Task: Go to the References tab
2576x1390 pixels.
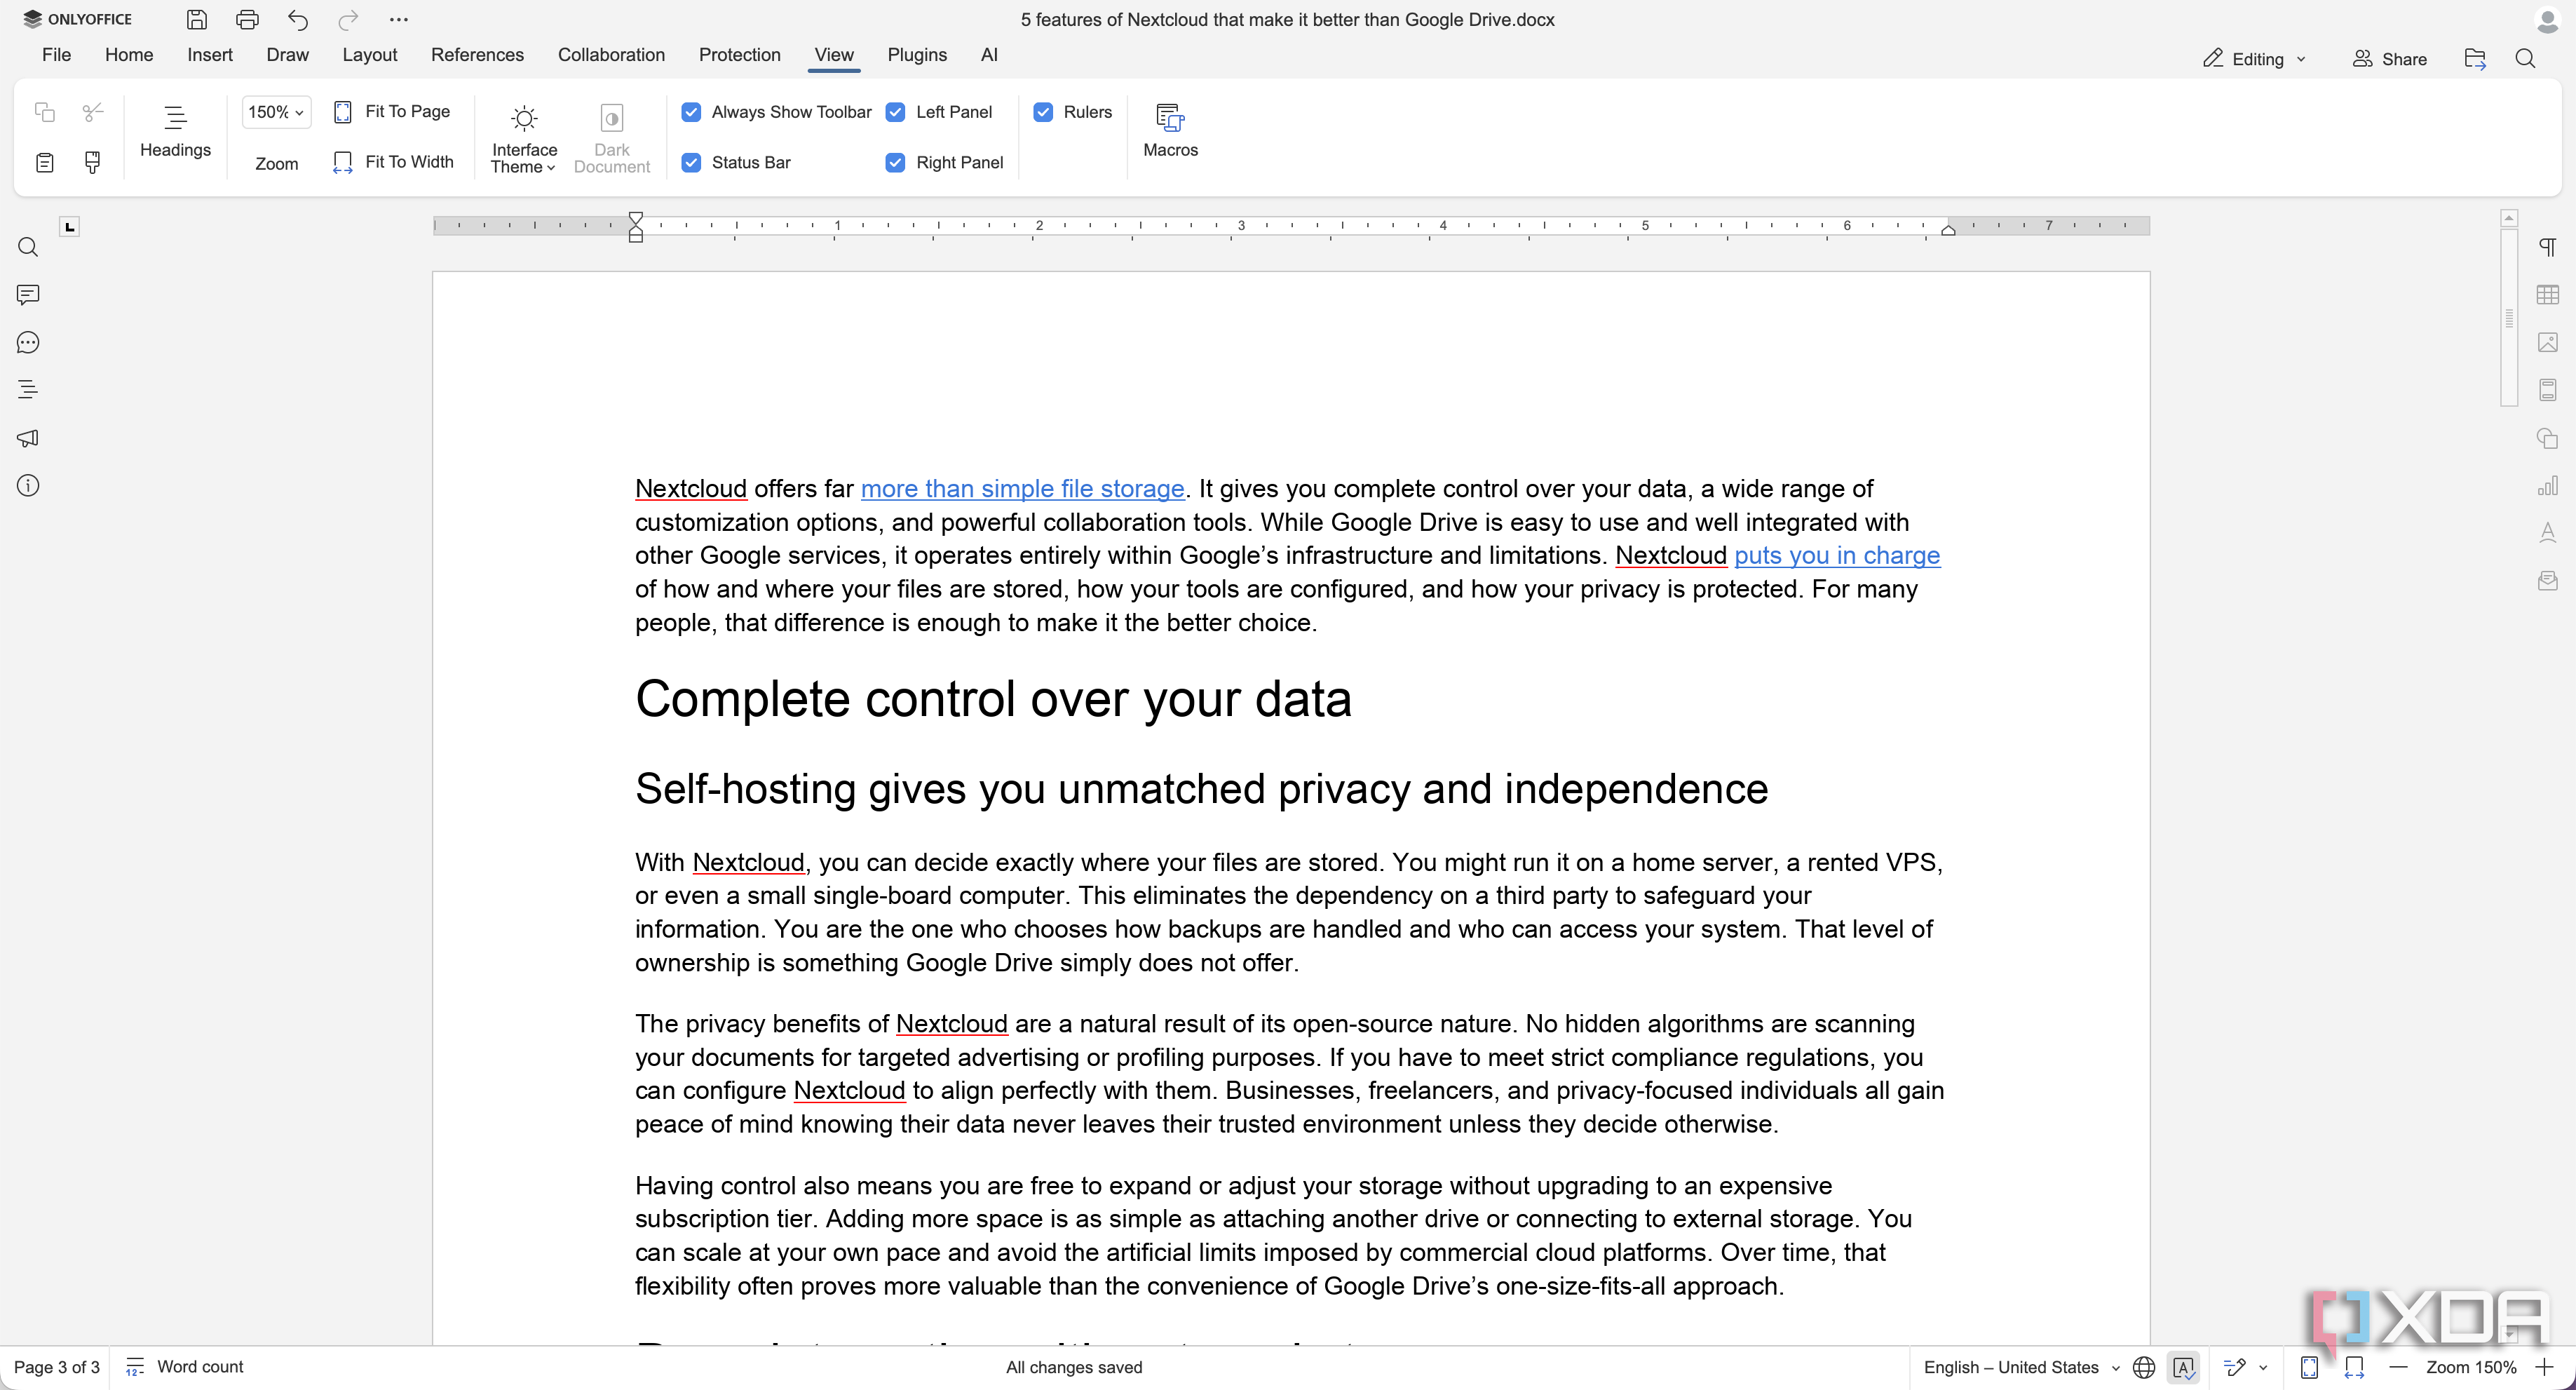Action: point(477,55)
